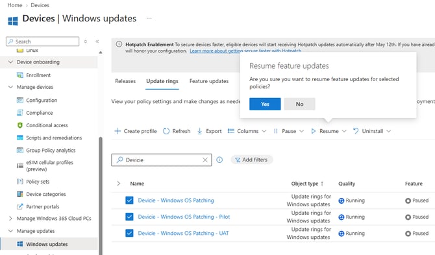Click the Windows updates icon in sidebar
The height and width of the screenshot is (255, 435).
[x=20, y=244]
